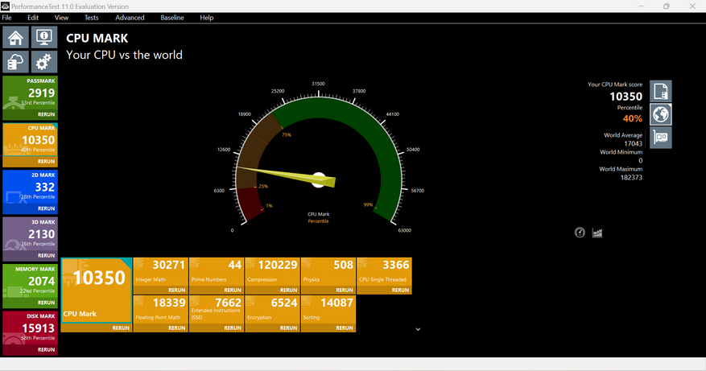This screenshot has height=371, width=706.
Task: Open the Edit menu
Action: coord(33,18)
